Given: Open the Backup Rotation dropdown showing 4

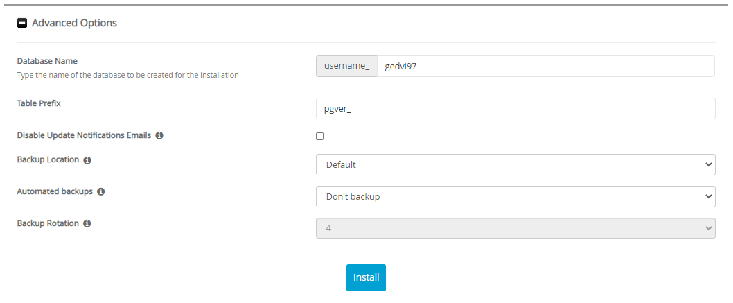Looking at the screenshot, I should point(515,228).
